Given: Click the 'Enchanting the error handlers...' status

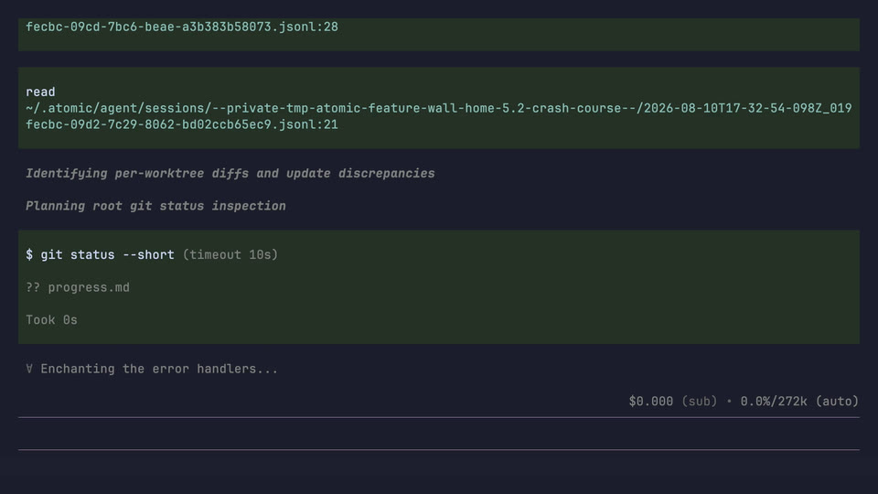Looking at the screenshot, I should (x=159, y=369).
